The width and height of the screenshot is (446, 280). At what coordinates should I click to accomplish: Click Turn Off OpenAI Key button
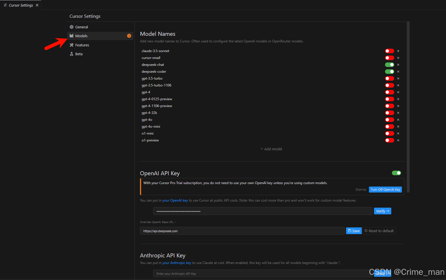[x=385, y=190]
